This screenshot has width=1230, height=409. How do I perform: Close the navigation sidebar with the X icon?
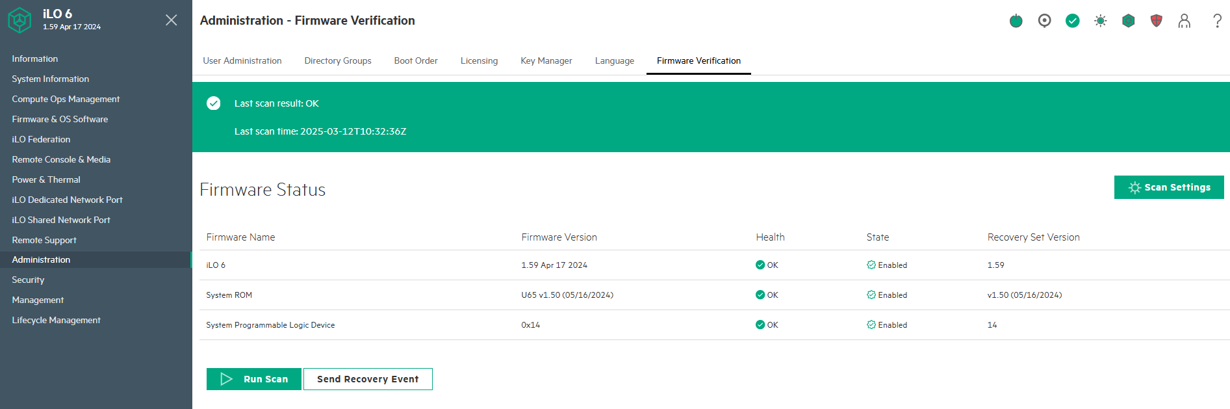click(x=172, y=20)
